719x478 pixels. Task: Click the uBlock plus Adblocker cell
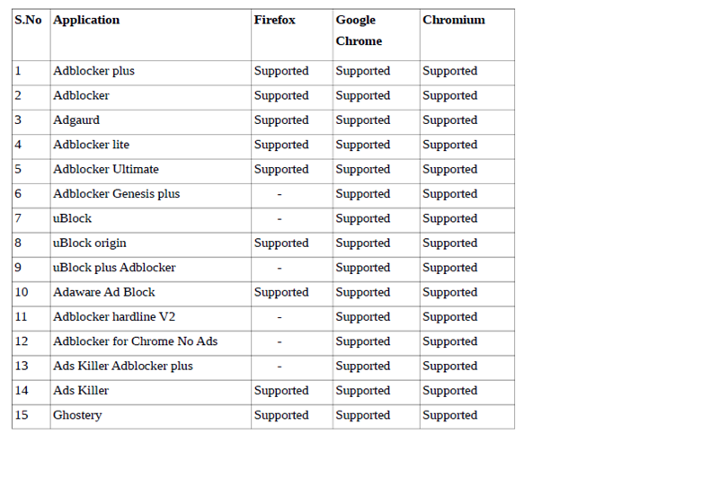[x=114, y=268]
